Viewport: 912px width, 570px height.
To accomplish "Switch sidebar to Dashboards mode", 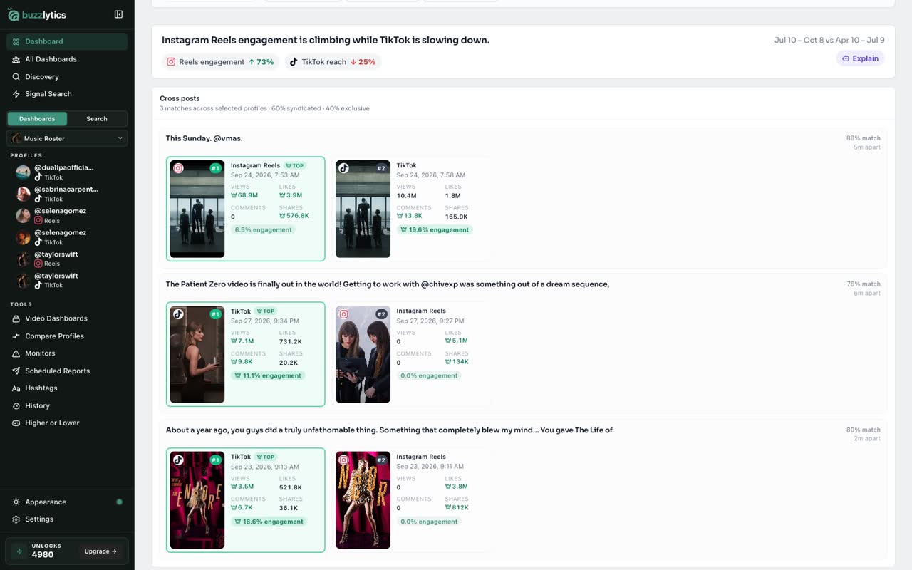I will [x=37, y=119].
